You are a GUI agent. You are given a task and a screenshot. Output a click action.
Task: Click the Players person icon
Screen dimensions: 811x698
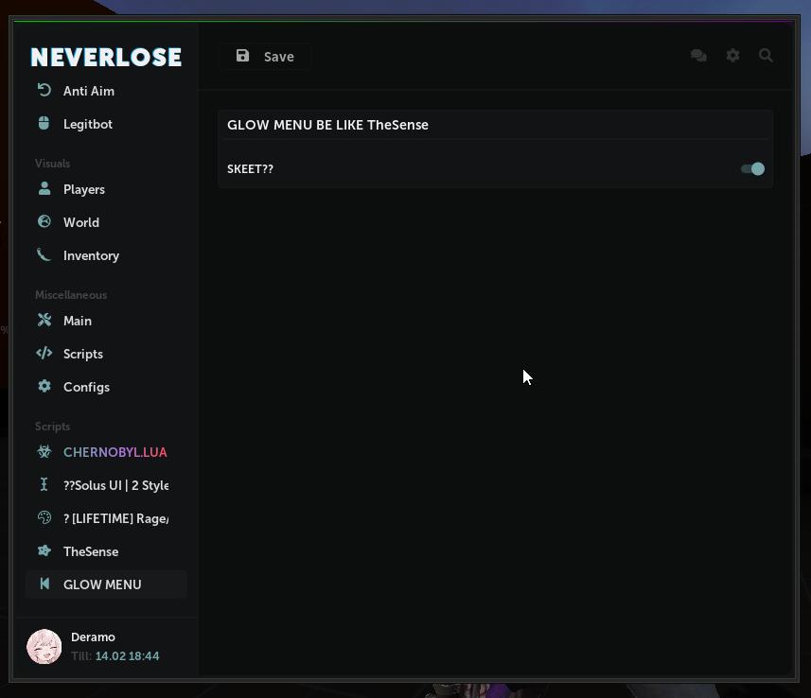[44, 188]
